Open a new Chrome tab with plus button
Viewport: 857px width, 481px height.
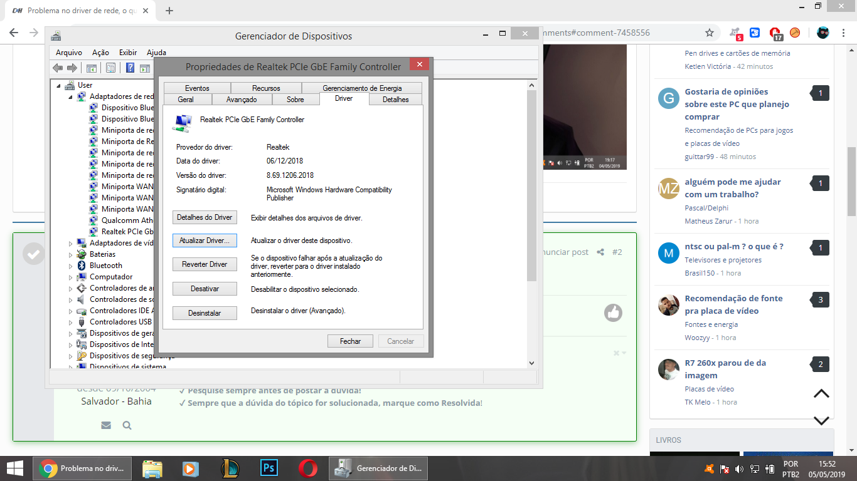pos(169,11)
